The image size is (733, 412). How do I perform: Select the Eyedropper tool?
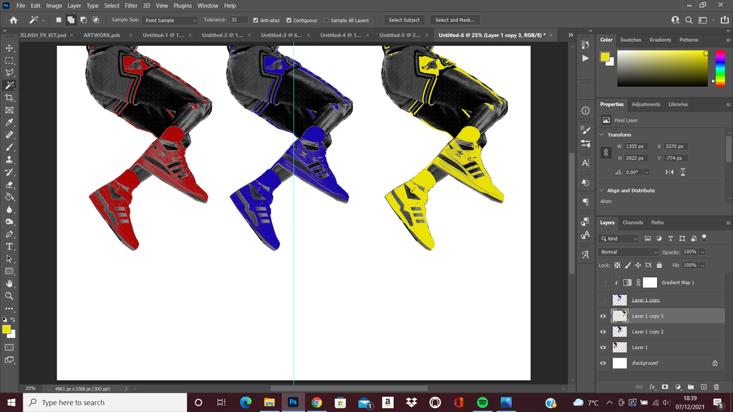pos(9,122)
